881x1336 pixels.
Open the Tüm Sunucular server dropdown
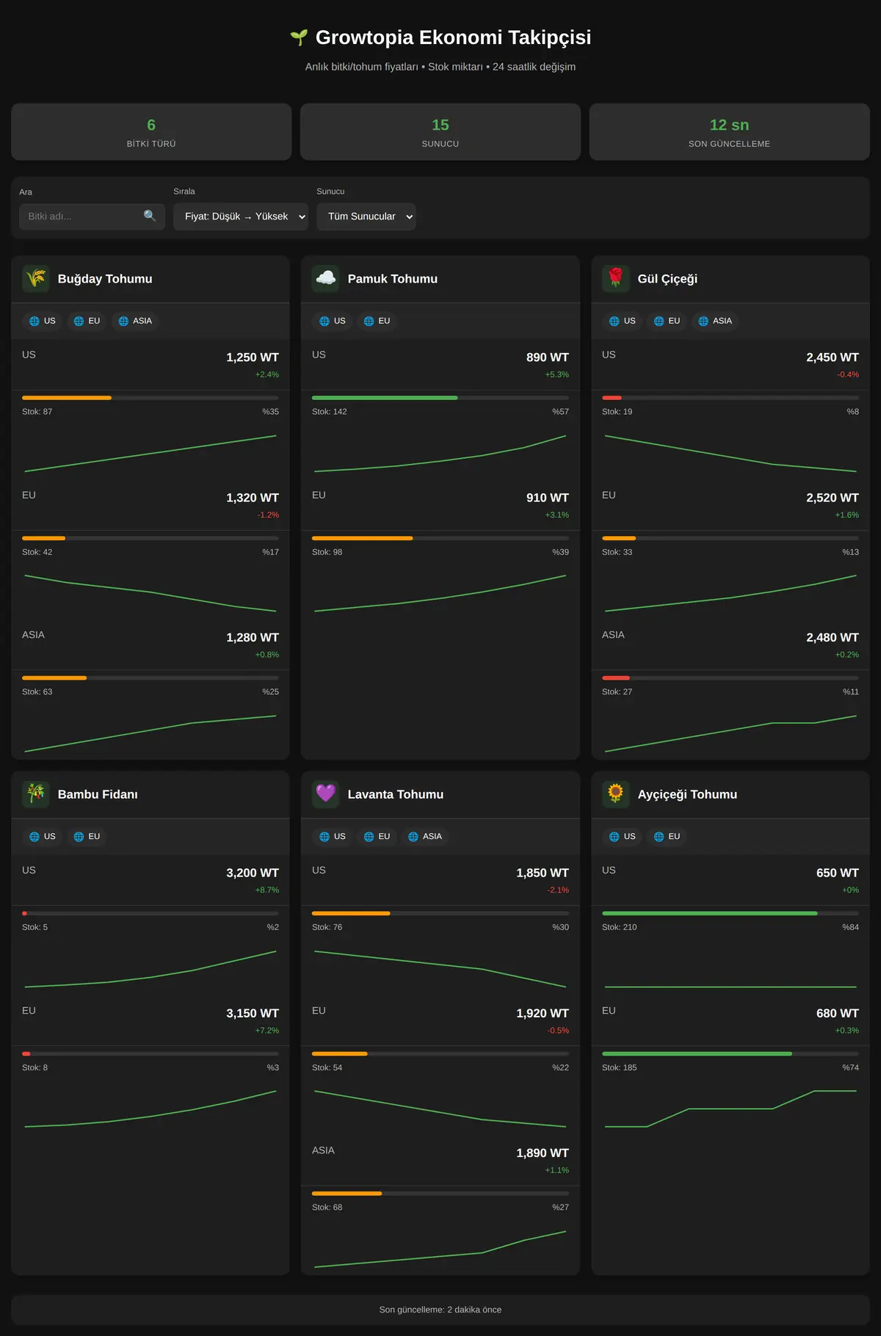point(366,217)
